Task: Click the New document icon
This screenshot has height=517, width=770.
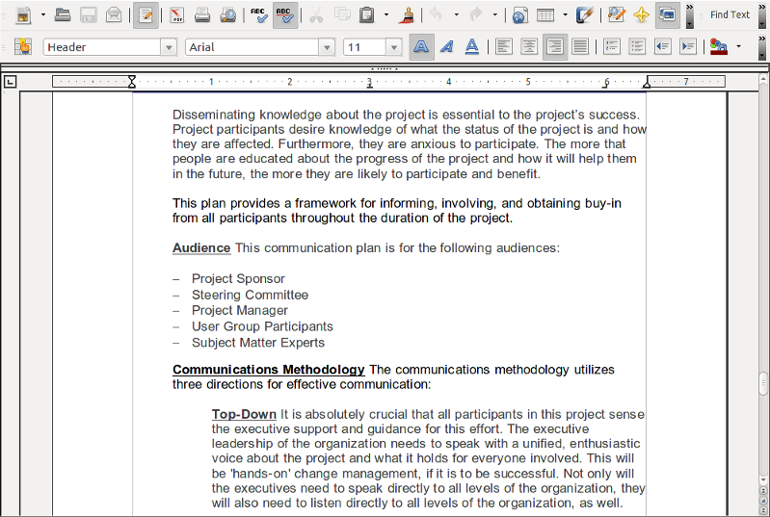Action: (x=22, y=15)
